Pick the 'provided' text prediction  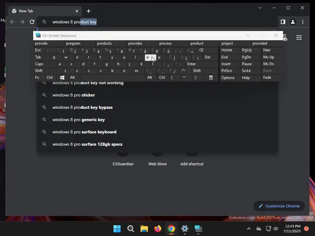[x=267, y=43]
